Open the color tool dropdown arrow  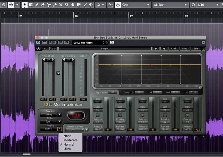coord(103,5)
